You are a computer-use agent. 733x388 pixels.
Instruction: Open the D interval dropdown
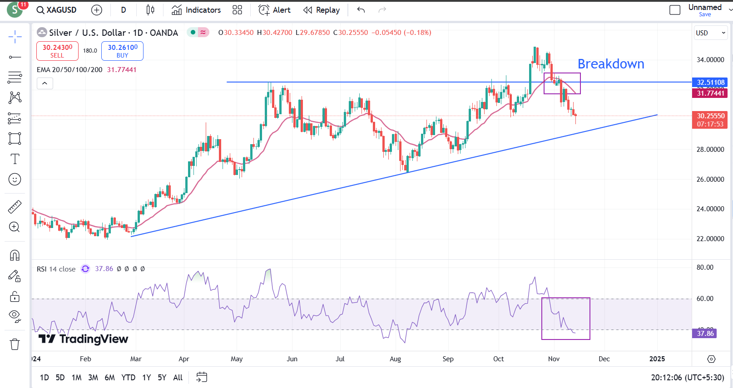124,10
